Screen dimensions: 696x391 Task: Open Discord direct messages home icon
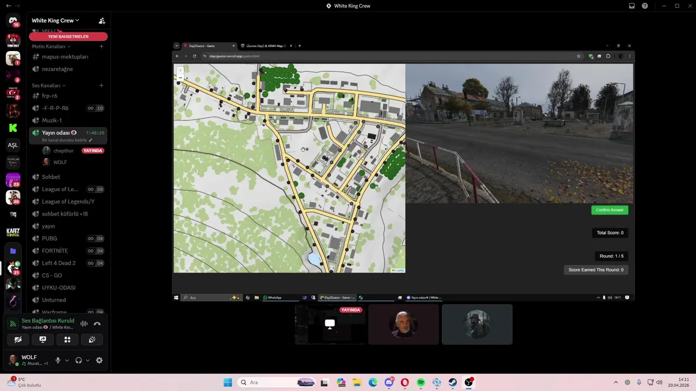[13, 21]
